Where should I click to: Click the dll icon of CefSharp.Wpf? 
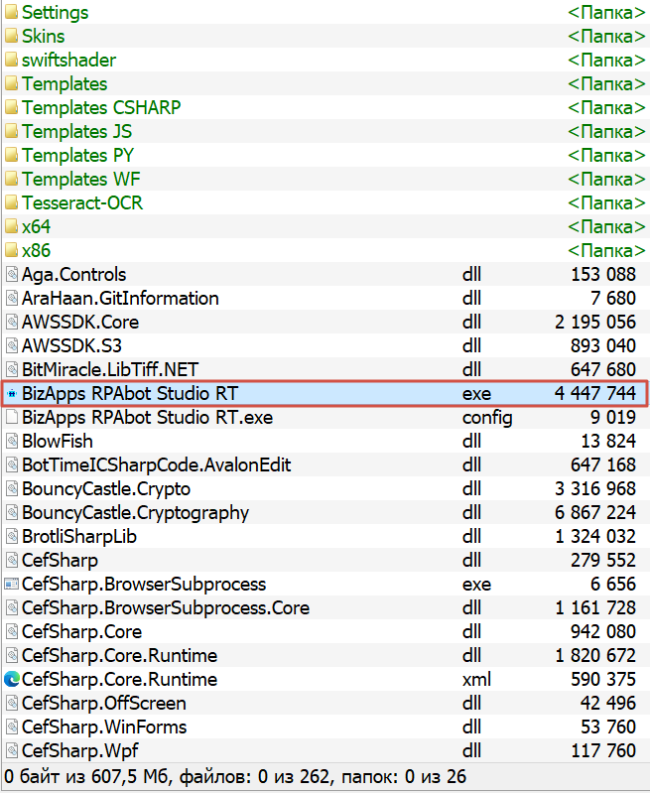click(12, 750)
